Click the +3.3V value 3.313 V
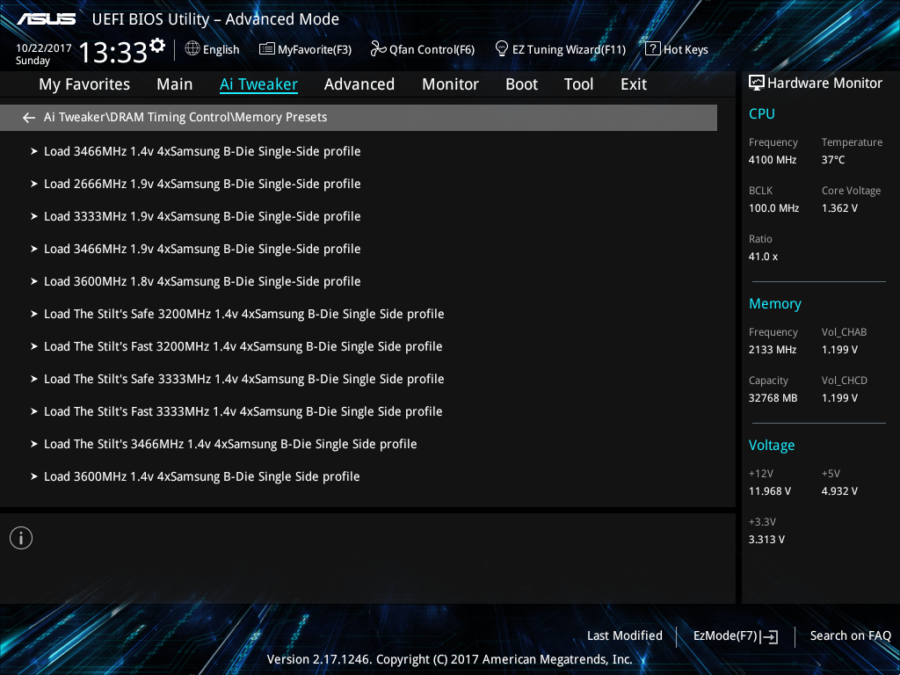 point(766,540)
